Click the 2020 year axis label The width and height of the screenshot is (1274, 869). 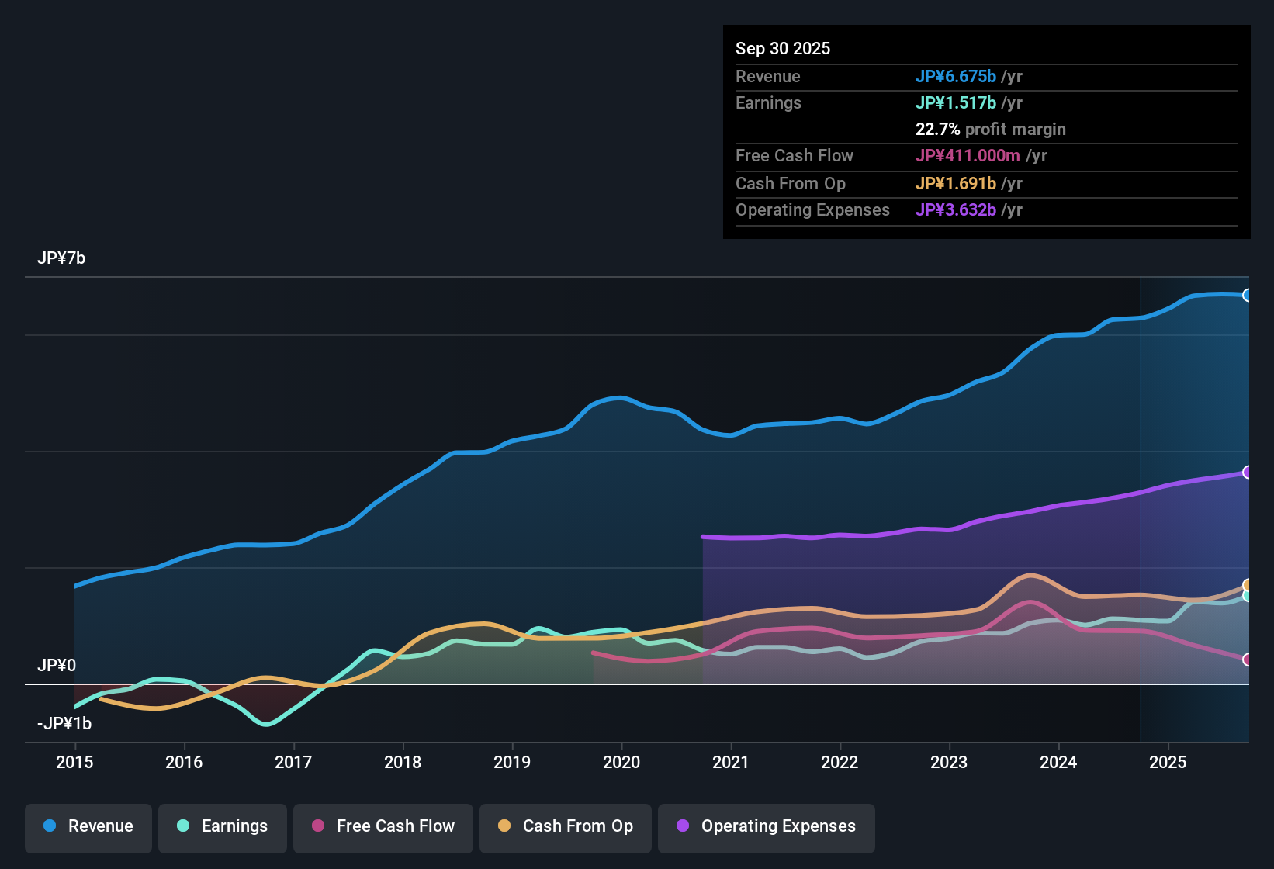[621, 763]
